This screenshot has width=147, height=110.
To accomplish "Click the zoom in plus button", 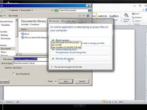I will (x=144, y=102).
